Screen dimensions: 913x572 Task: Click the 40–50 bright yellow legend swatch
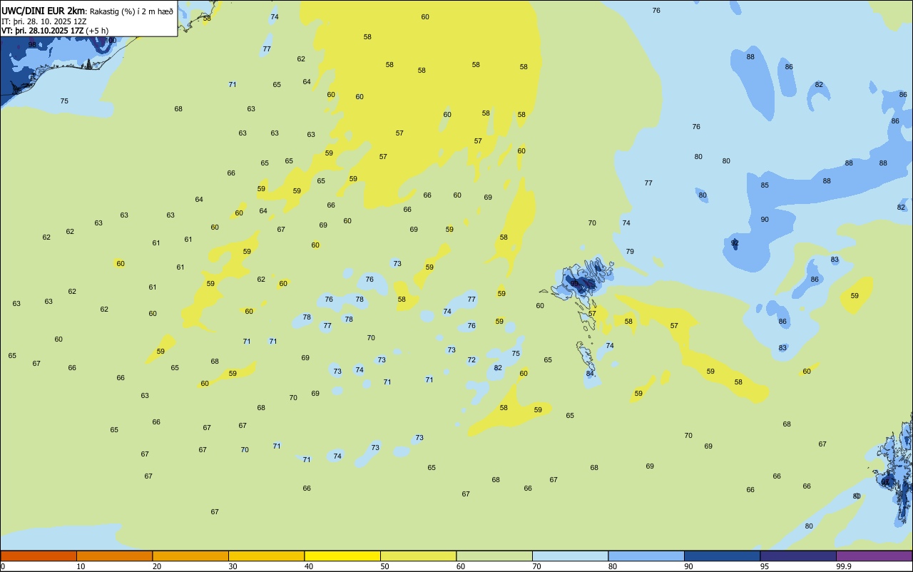click(x=342, y=556)
